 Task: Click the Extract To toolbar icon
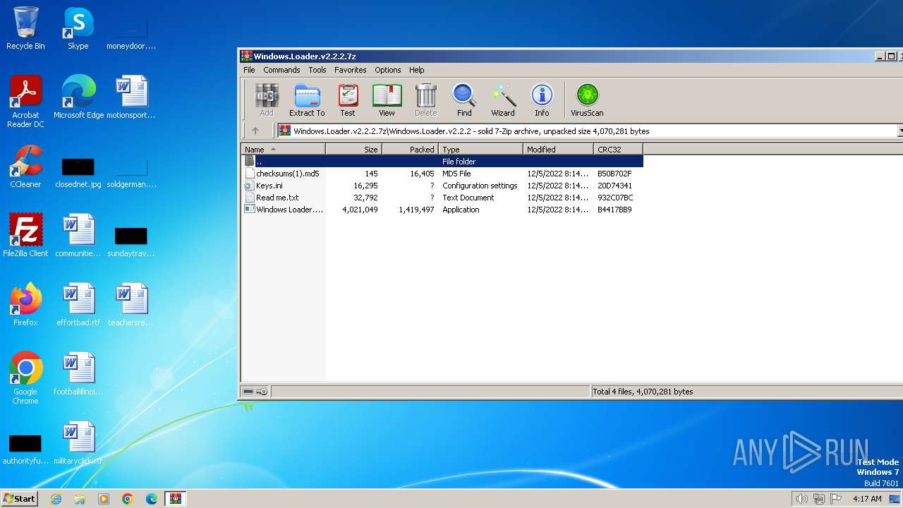[307, 99]
